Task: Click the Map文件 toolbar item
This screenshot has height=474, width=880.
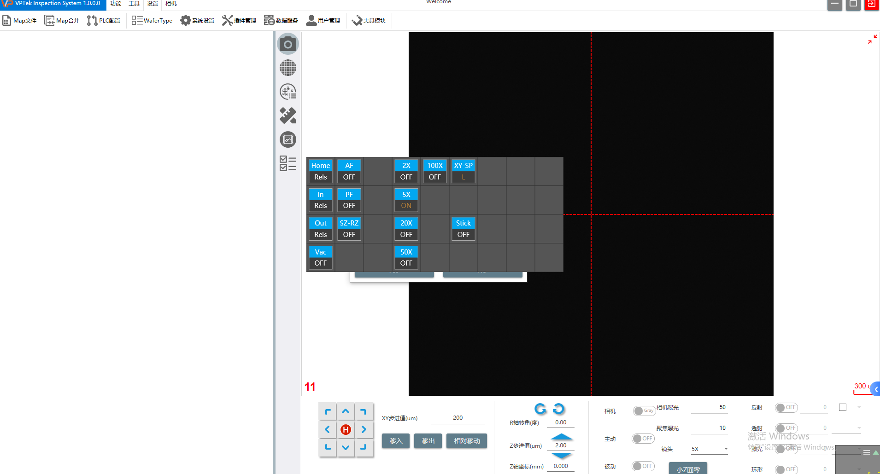Action: point(20,20)
